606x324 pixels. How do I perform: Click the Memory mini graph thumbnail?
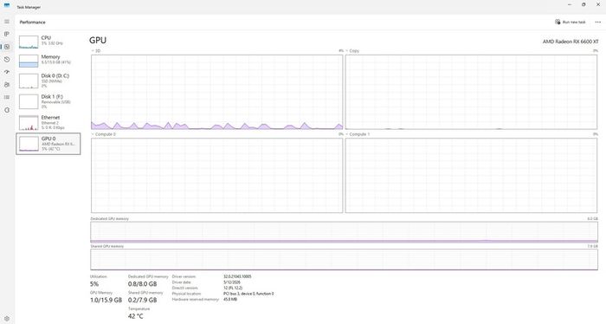point(29,61)
